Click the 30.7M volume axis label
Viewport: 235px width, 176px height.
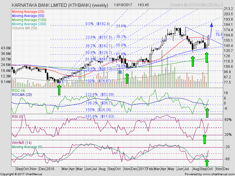pyautogui.click(x=6, y=59)
